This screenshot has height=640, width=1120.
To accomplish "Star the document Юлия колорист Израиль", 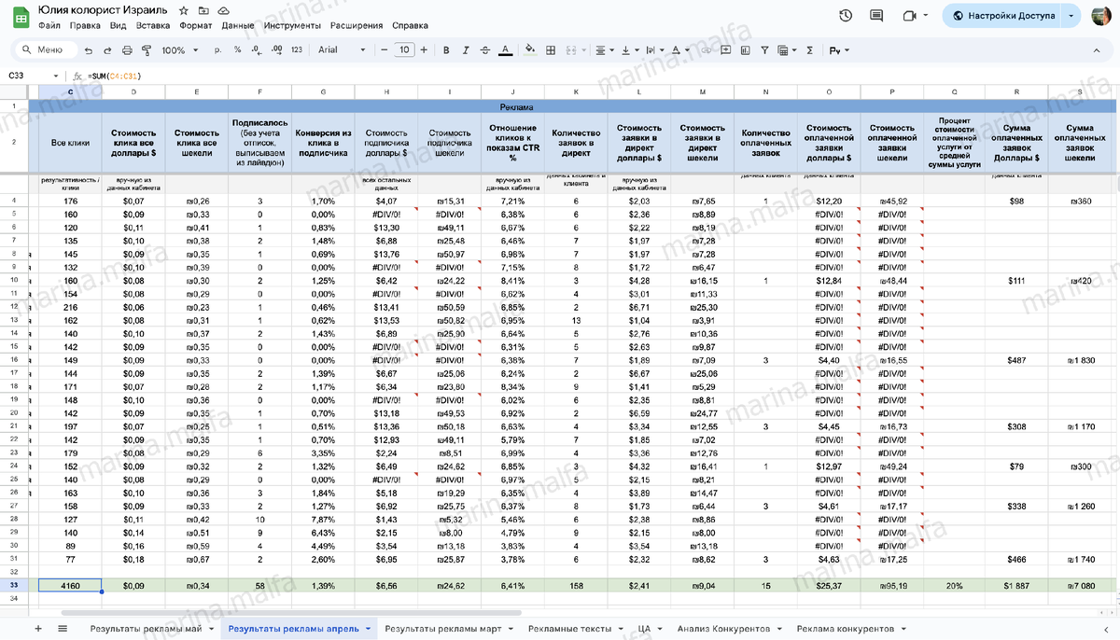I will pyautogui.click(x=185, y=8).
